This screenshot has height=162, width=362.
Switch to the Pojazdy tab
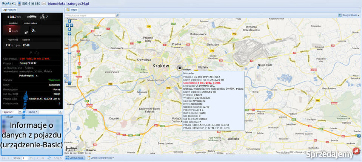[10, 10]
